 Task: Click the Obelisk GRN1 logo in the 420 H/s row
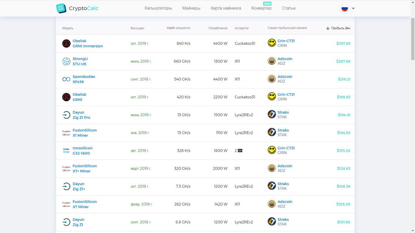pos(66,97)
